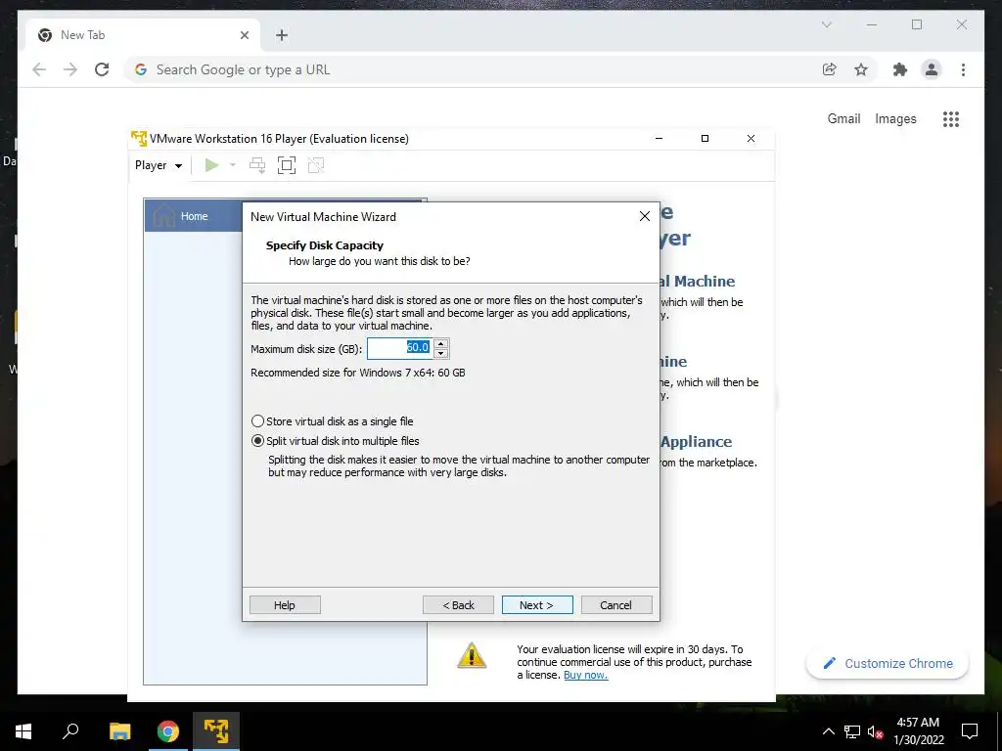Click the Chrome icon in the taskbar

pyautogui.click(x=168, y=731)
